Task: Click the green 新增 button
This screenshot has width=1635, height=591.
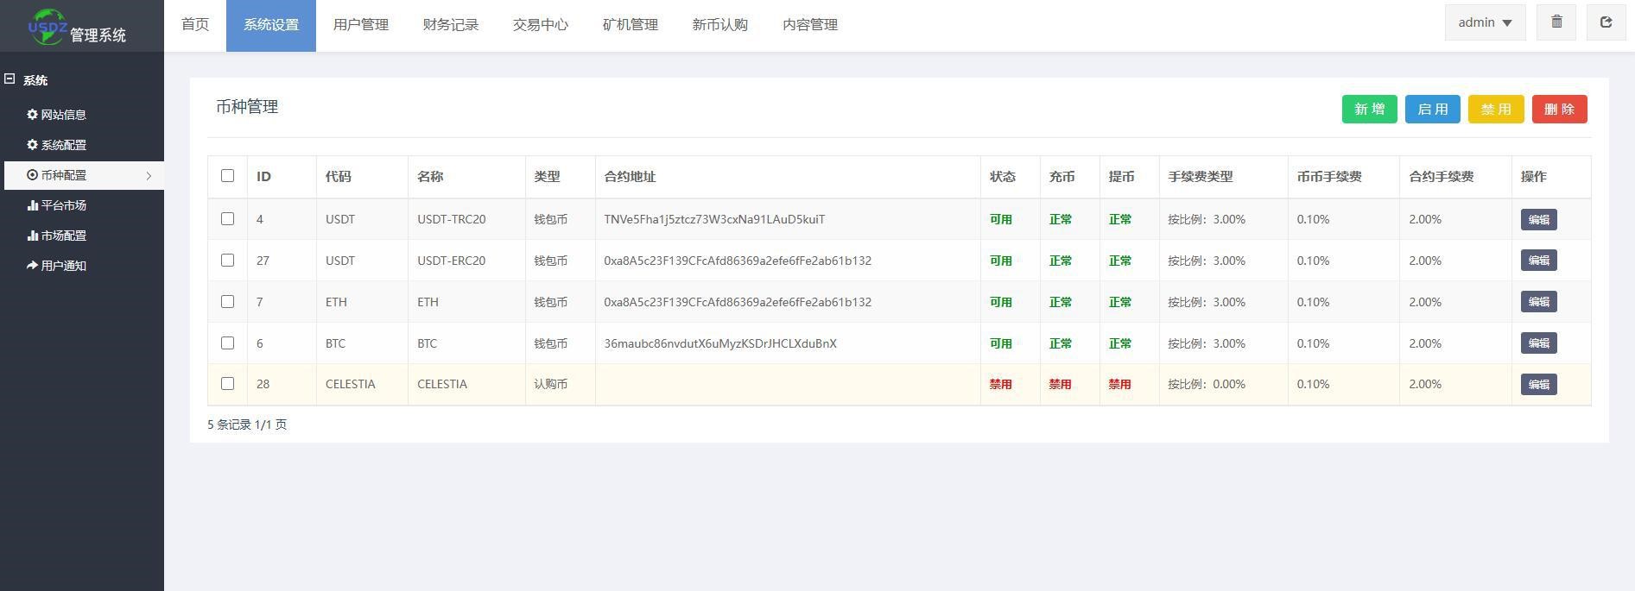Action: (1369, 110)
